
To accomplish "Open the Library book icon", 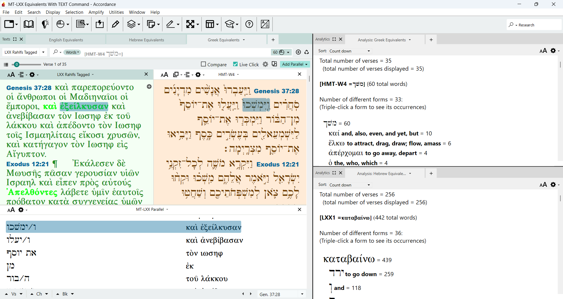I will 28,24.
